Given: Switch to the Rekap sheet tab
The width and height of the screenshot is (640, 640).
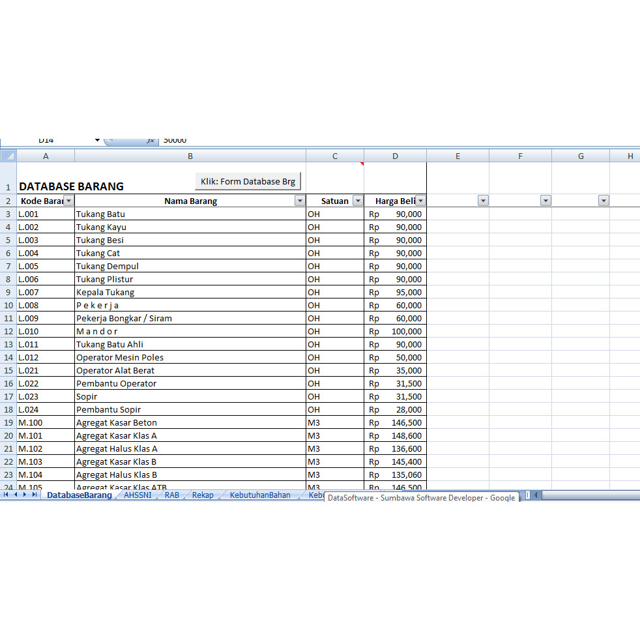Looking at the screenshot, I should (203, 495).
